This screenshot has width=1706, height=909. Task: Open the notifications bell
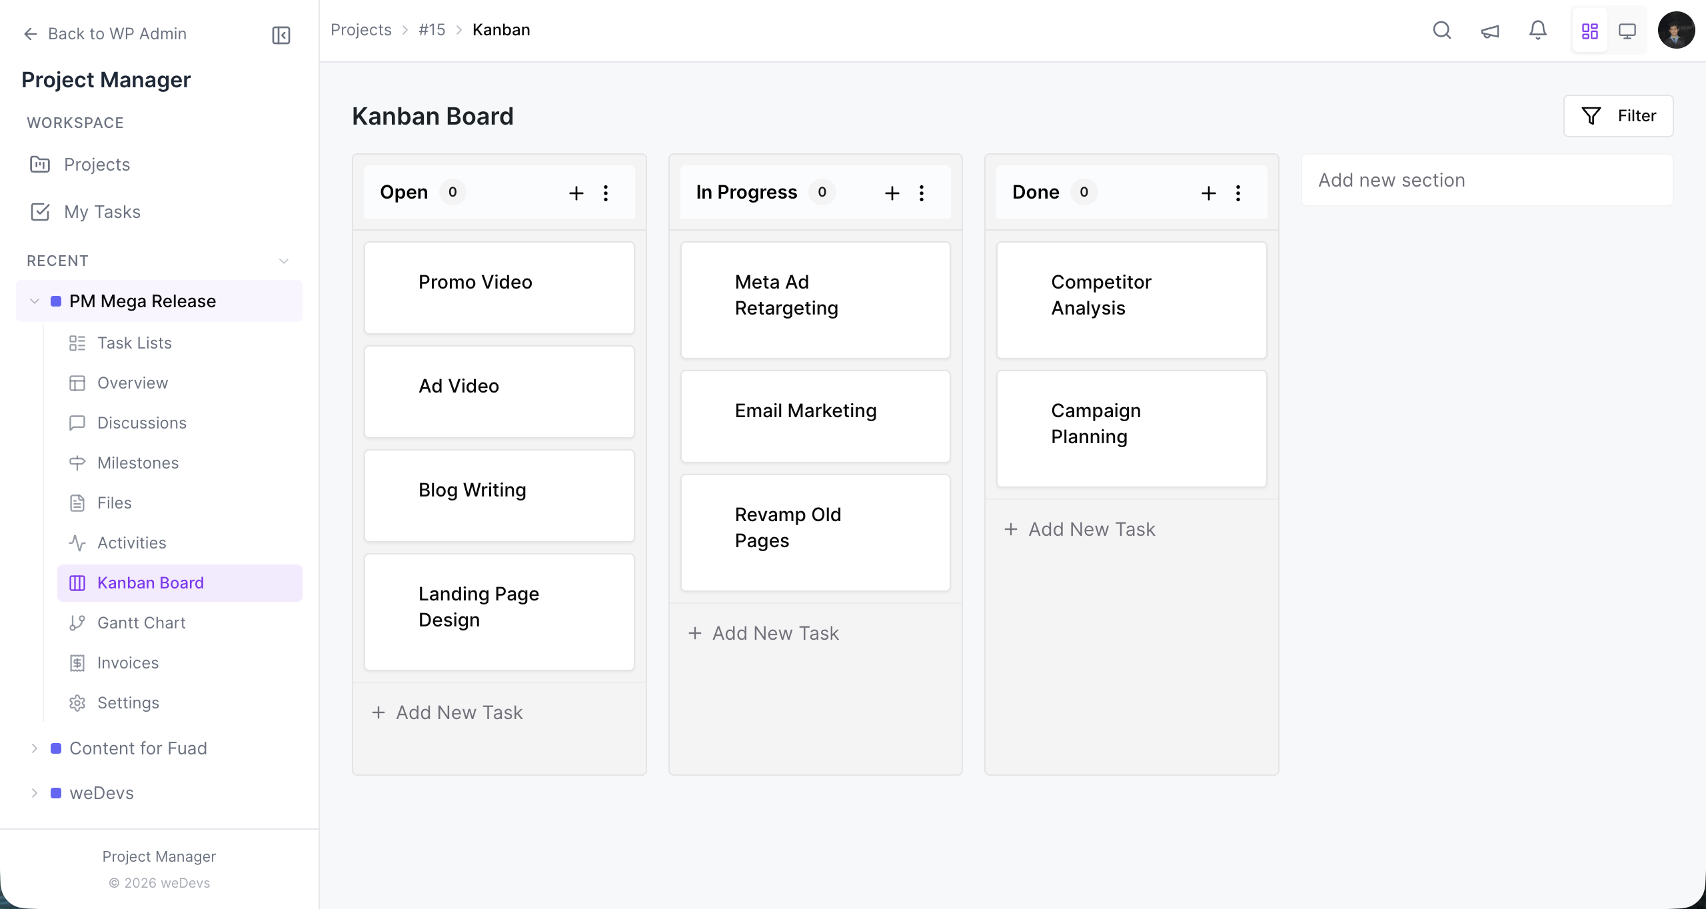1537,30
